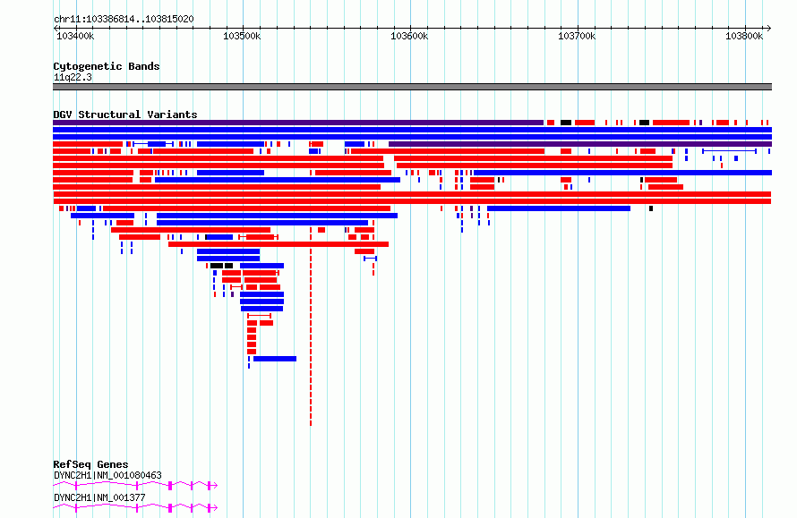797x518 pixels.
Task: Open the DYNC2H1|NM_001080463 gene label
Action: (107, 475)
